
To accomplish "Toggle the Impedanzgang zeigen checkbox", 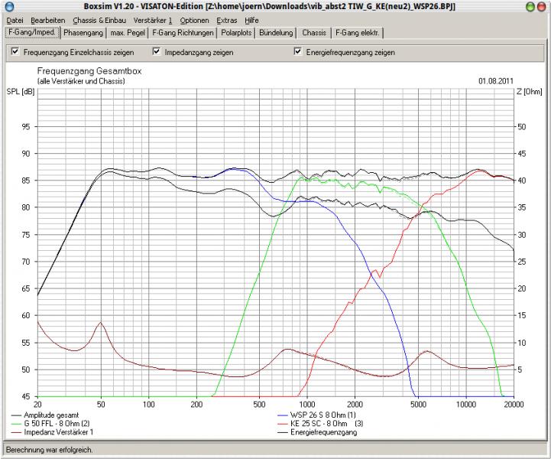I will (157, 52).
